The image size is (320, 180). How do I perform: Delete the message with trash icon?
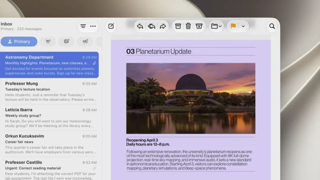[x=188, y=26]
